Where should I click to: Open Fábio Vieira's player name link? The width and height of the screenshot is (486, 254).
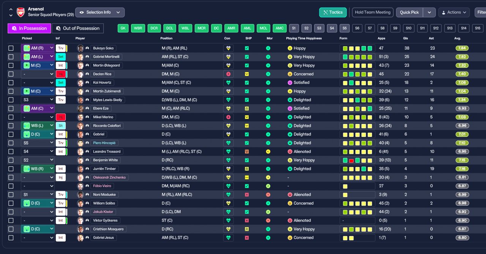pos(103,186)
